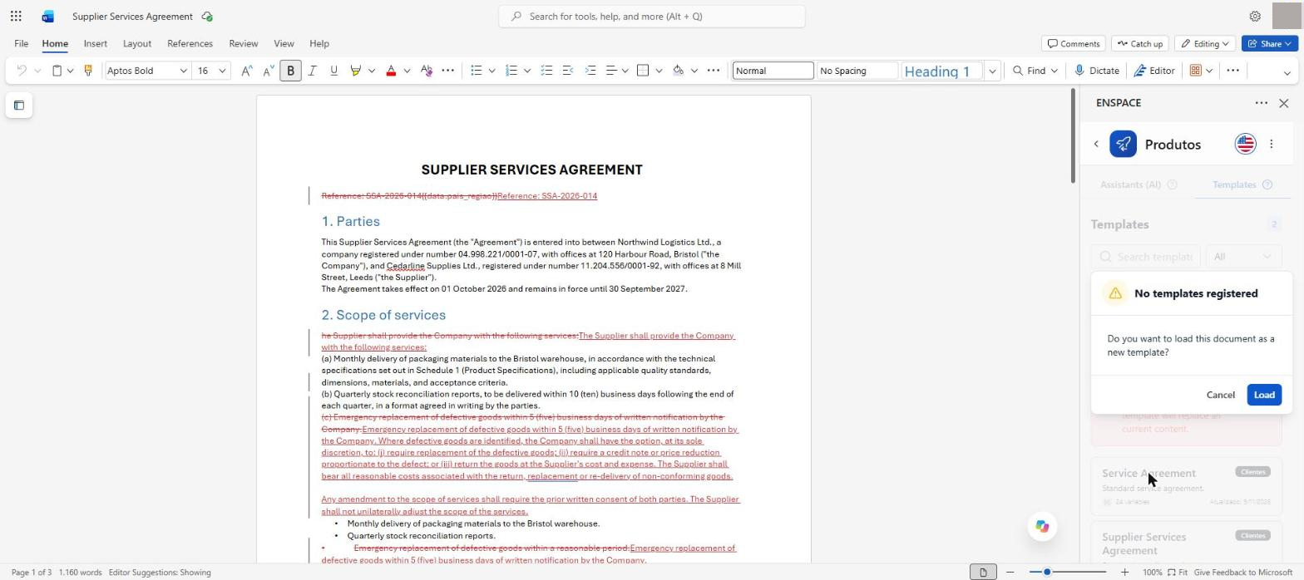Expand styles gallery dropdown

991,71
